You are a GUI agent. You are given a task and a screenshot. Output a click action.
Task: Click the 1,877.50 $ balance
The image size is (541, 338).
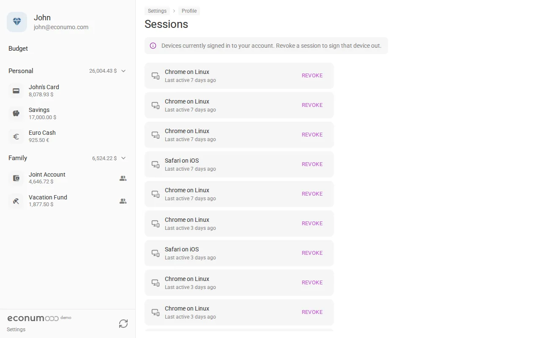[41, 204]
